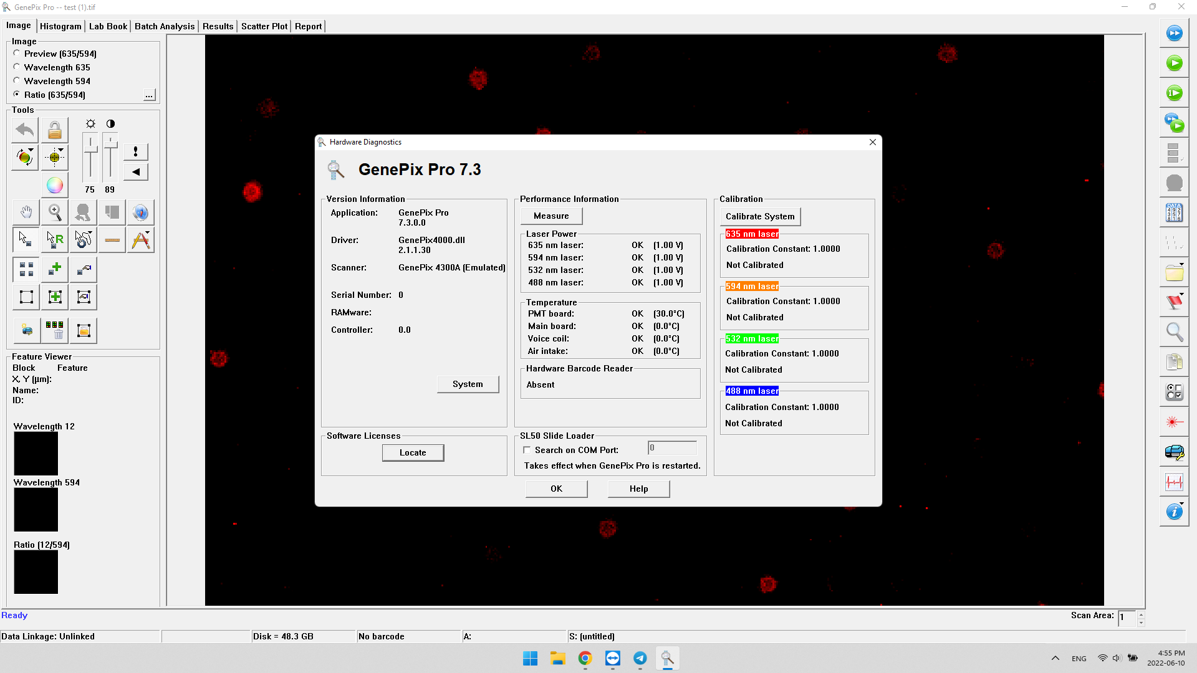The height and width of the screenshot is (673, 1197).
Task: Click the Undo arrow in Tools panel
Action: [24, 130]
